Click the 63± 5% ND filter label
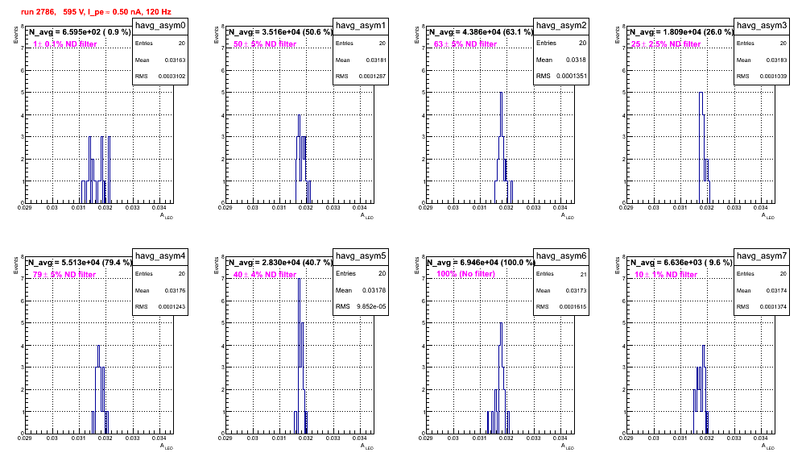Screen dimensions: 802x461 [465, 44]
